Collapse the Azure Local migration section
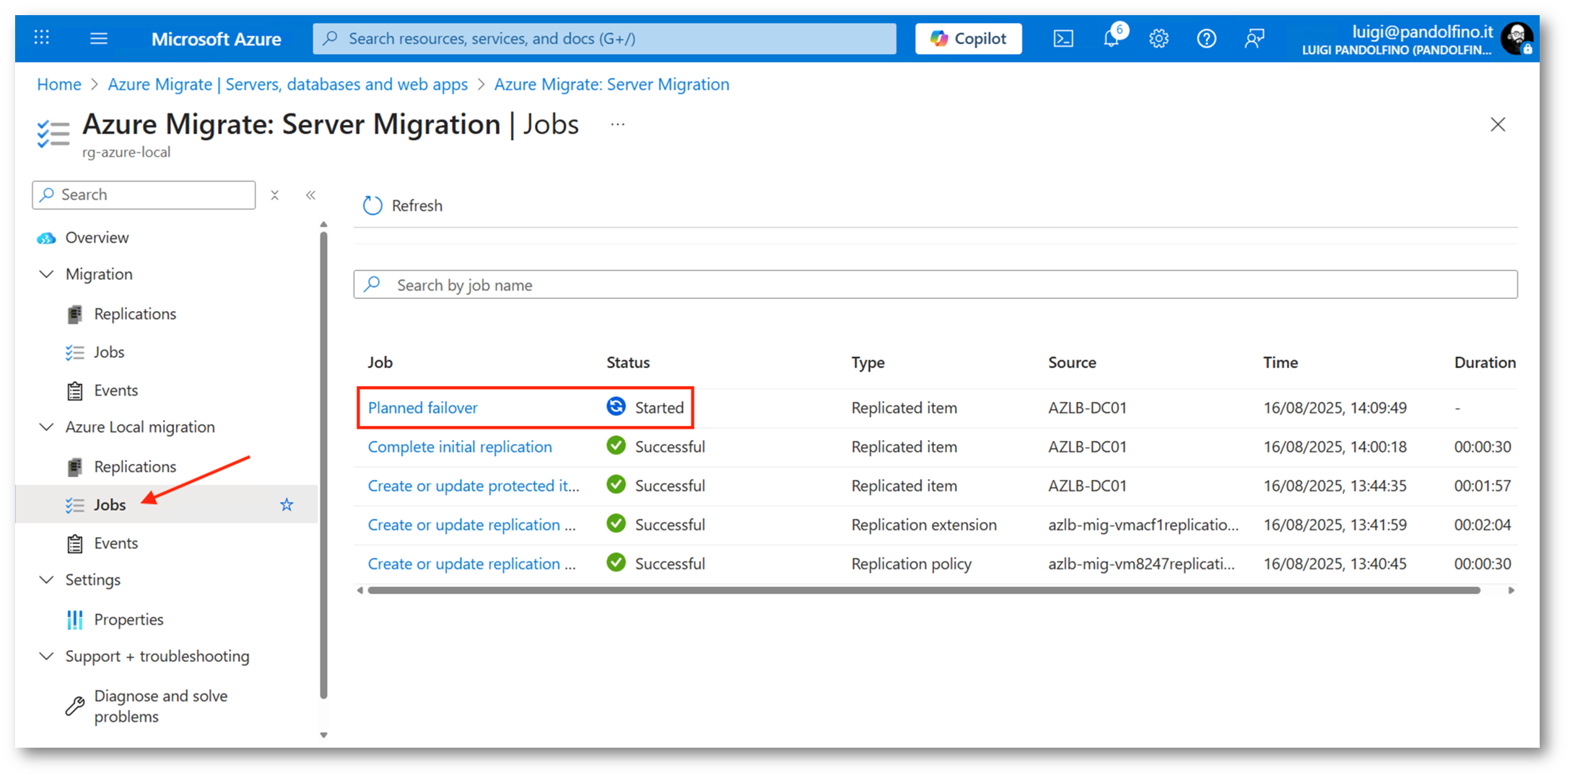1570x778 pixels. 47,427
